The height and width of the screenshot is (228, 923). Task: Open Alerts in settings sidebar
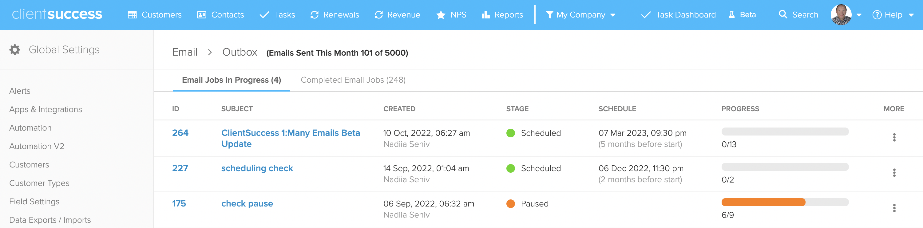click(20, 91)
